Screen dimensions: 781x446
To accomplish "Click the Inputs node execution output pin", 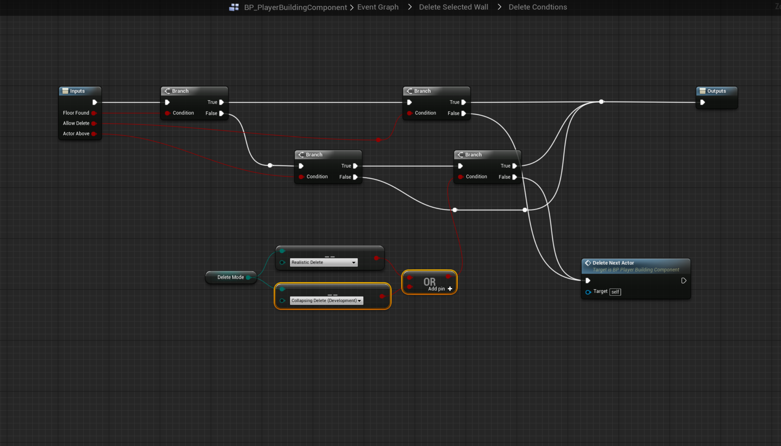I will coord(95,102).
